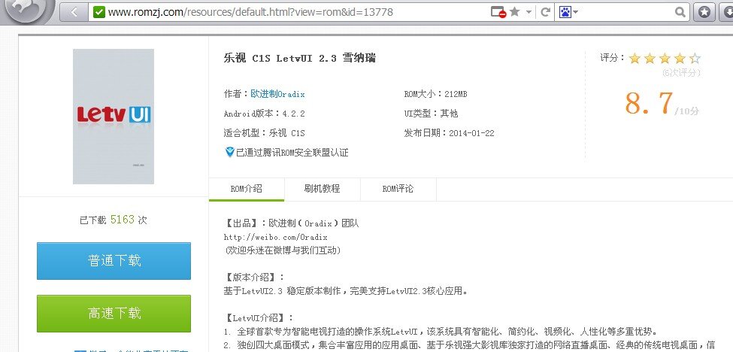Image resolution: width=733 pixels, height=352 pixels.
Task: Switch to the ROM评论 tab
Action: [398, 189]
